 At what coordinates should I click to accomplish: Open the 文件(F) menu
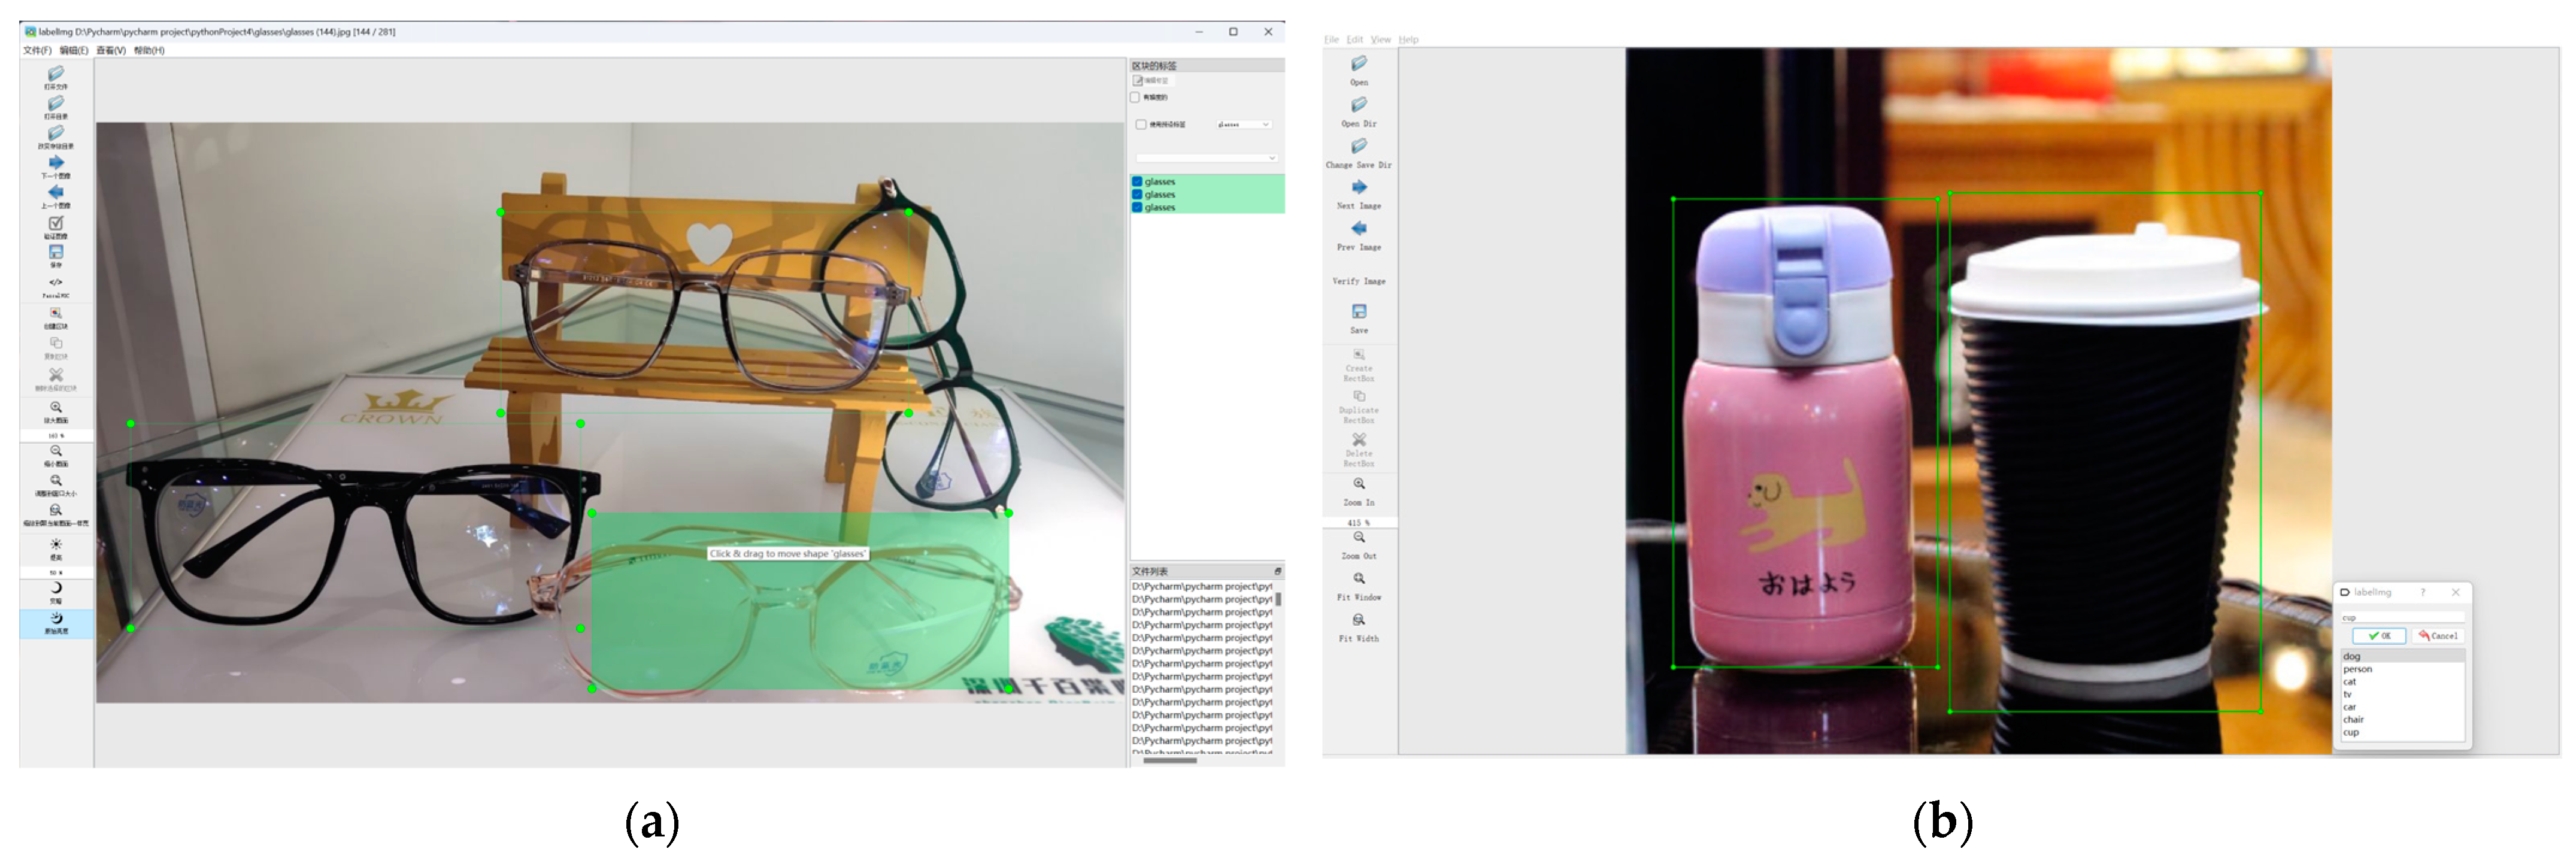pos(37,51)
